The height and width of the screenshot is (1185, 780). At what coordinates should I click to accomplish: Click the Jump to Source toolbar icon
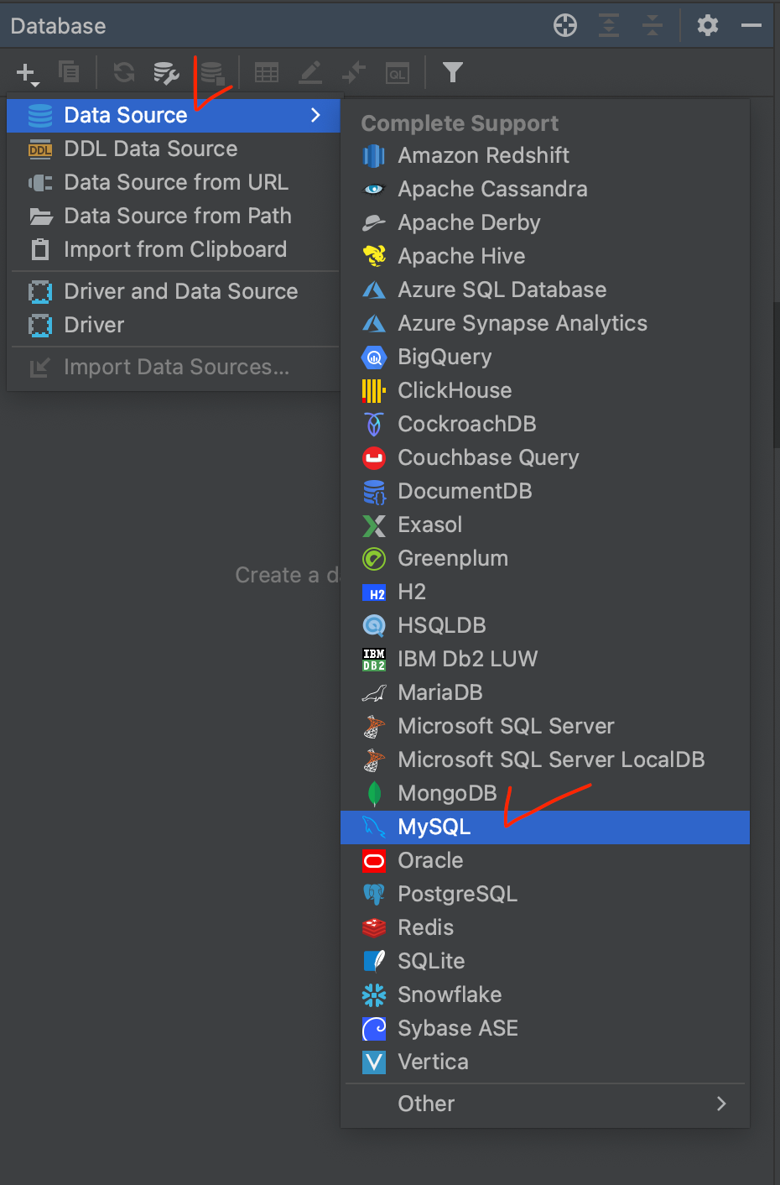(354, 73)
